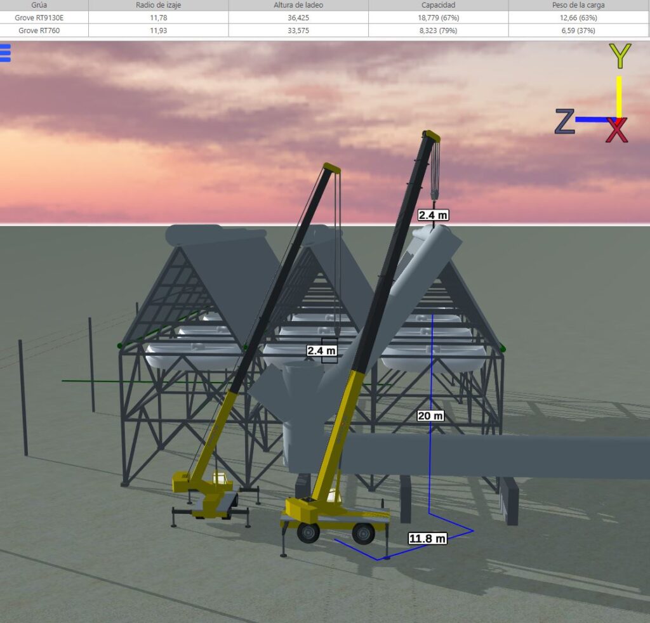Click the 36,425 tip height cell
Viewport: 650px width, 623px height.
point(298,18)
